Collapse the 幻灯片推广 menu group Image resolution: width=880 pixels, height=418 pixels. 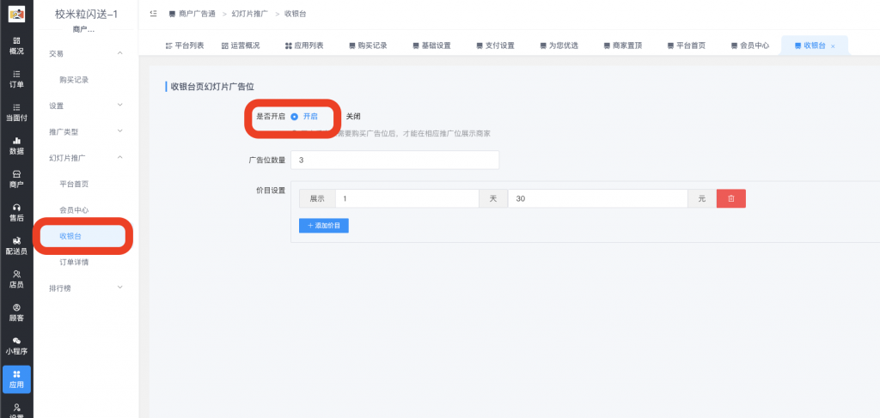(86, 157)
